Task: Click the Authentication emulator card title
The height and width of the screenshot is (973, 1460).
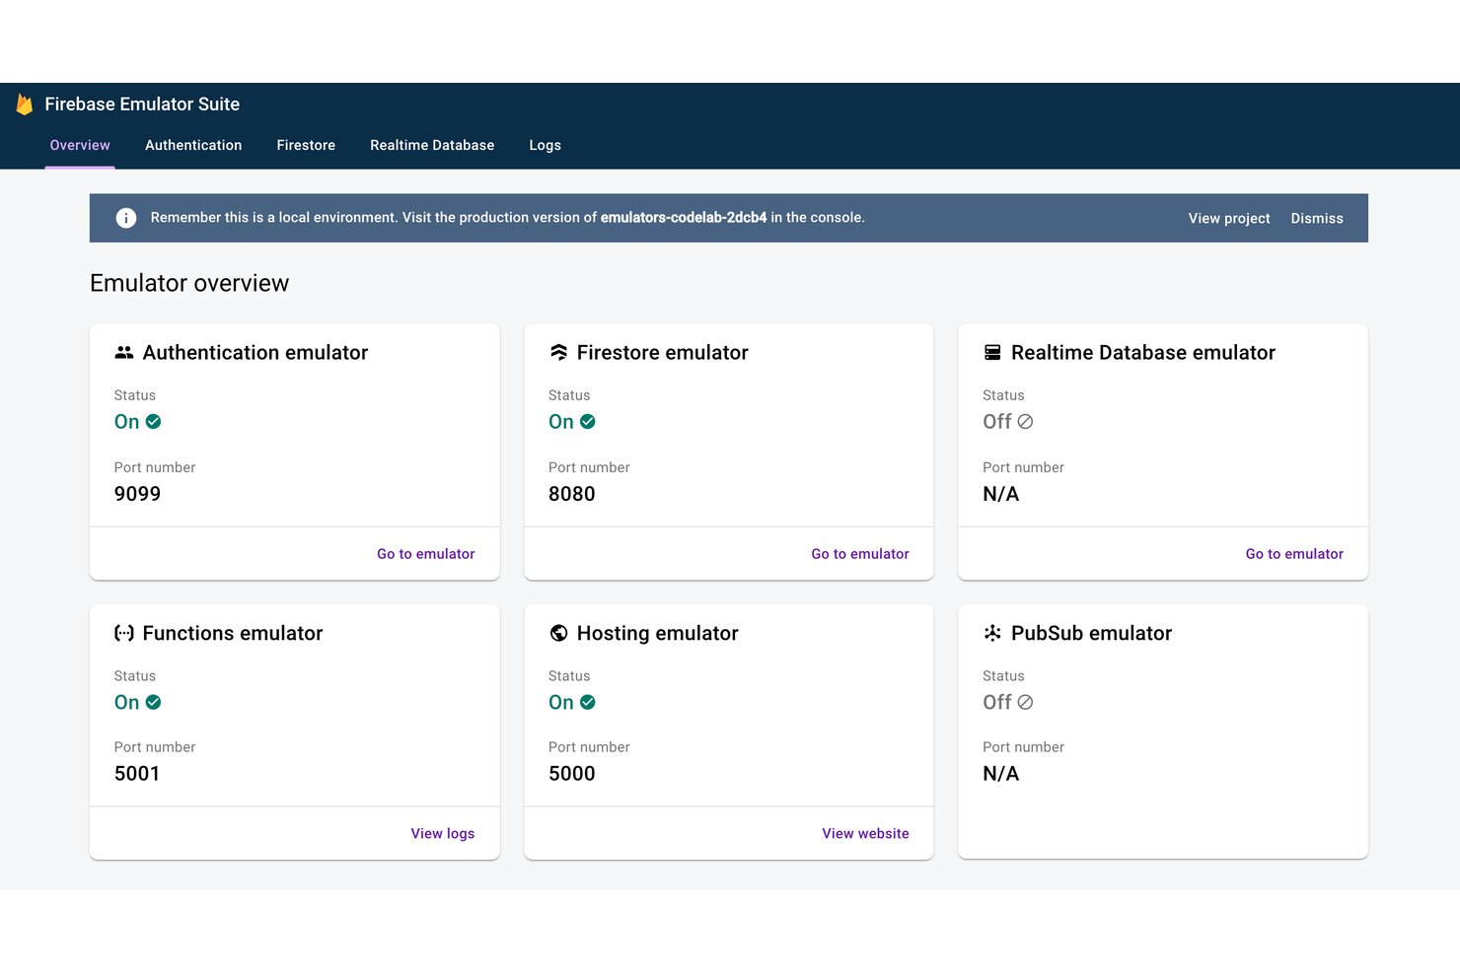Action: (255, 353)
